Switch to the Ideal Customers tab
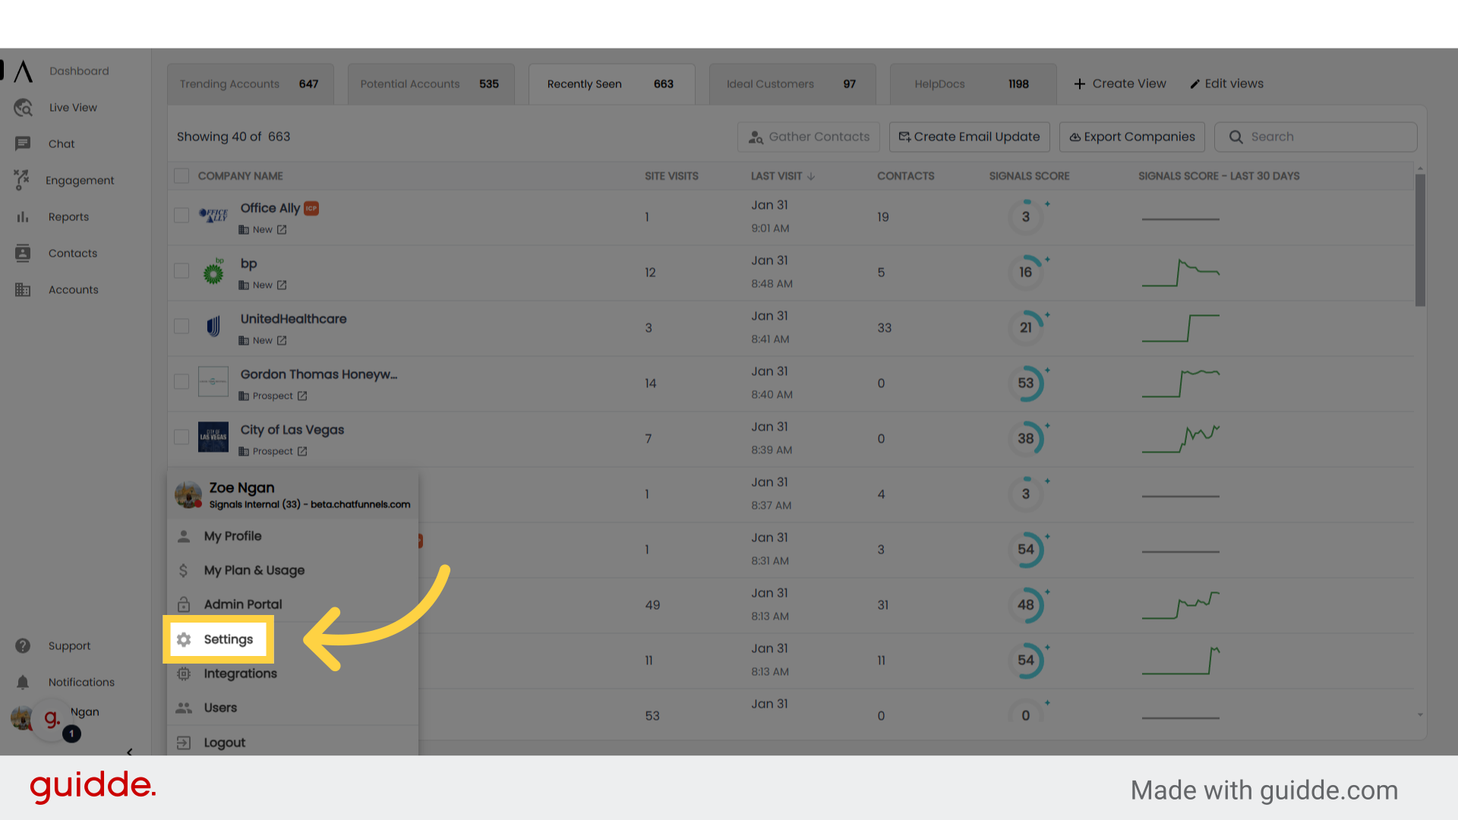1458x820 pixels. pyautogui.click(x=792, y=84)
